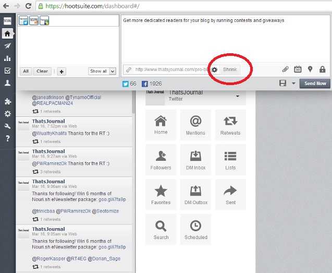Viewport: 332px width, 273px height.
Task: Click inside the compose message text area
Action: coord(225,39)
